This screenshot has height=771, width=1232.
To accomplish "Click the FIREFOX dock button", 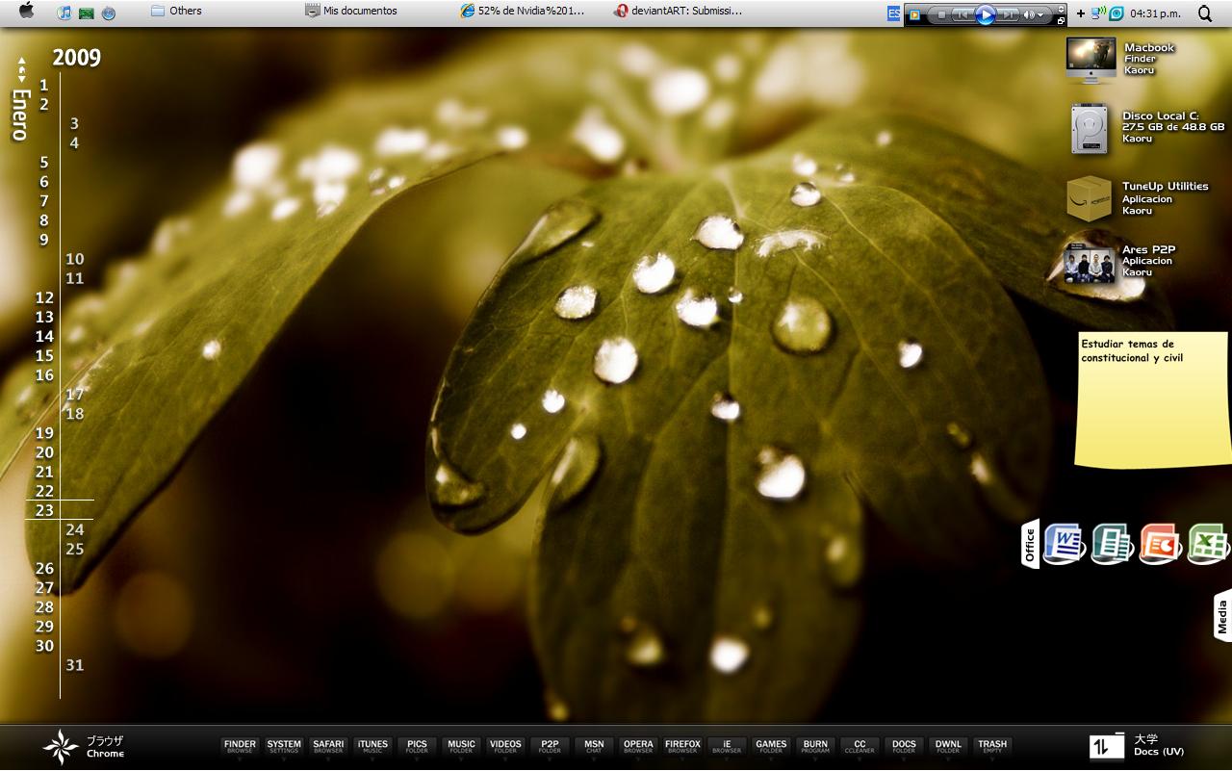I will [x=682, y=746].
